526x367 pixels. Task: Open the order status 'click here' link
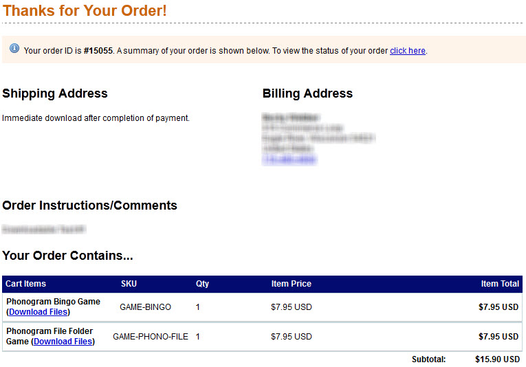pos(408,51)
